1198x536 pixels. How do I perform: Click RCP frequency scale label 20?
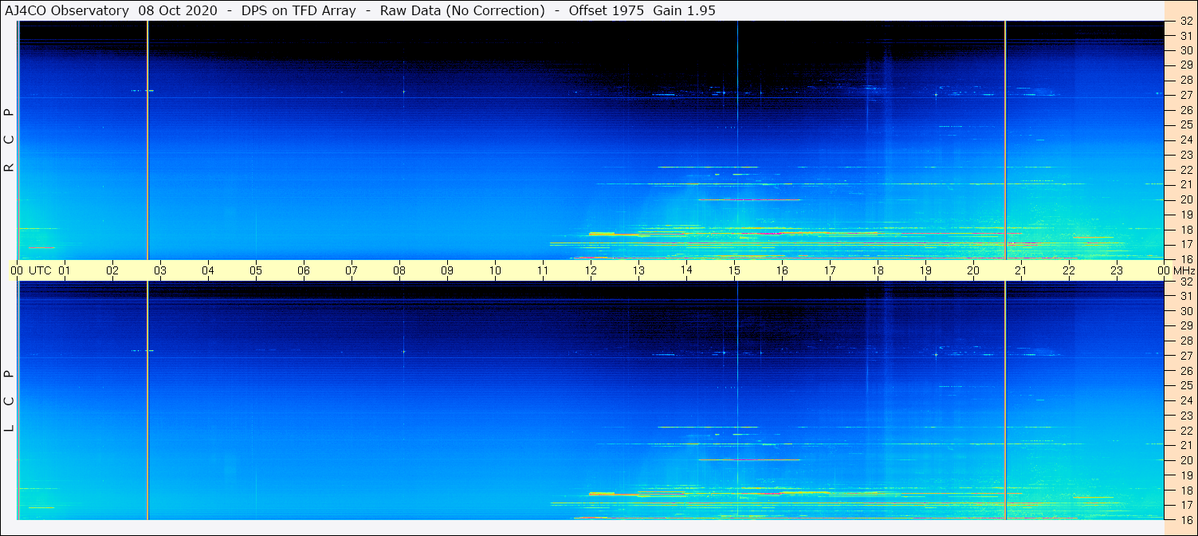[1185, 199]
